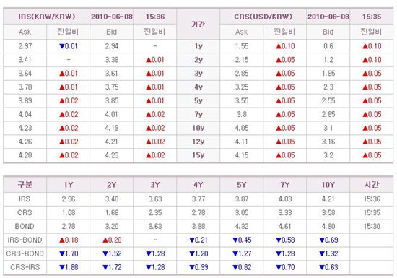Image resolution: width=397 pixels, height=278 pixels.
Task: Click the IRS(KRW/KRW) header cell
Action: click(x=47, y=17)
